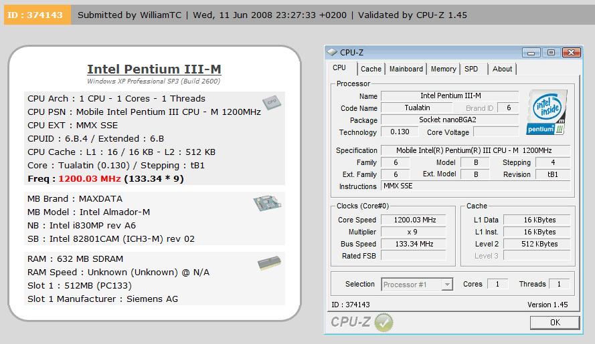Click the CPU chip icon in summary panel
The image size is (595, 344).
click(x=271, y=102)
